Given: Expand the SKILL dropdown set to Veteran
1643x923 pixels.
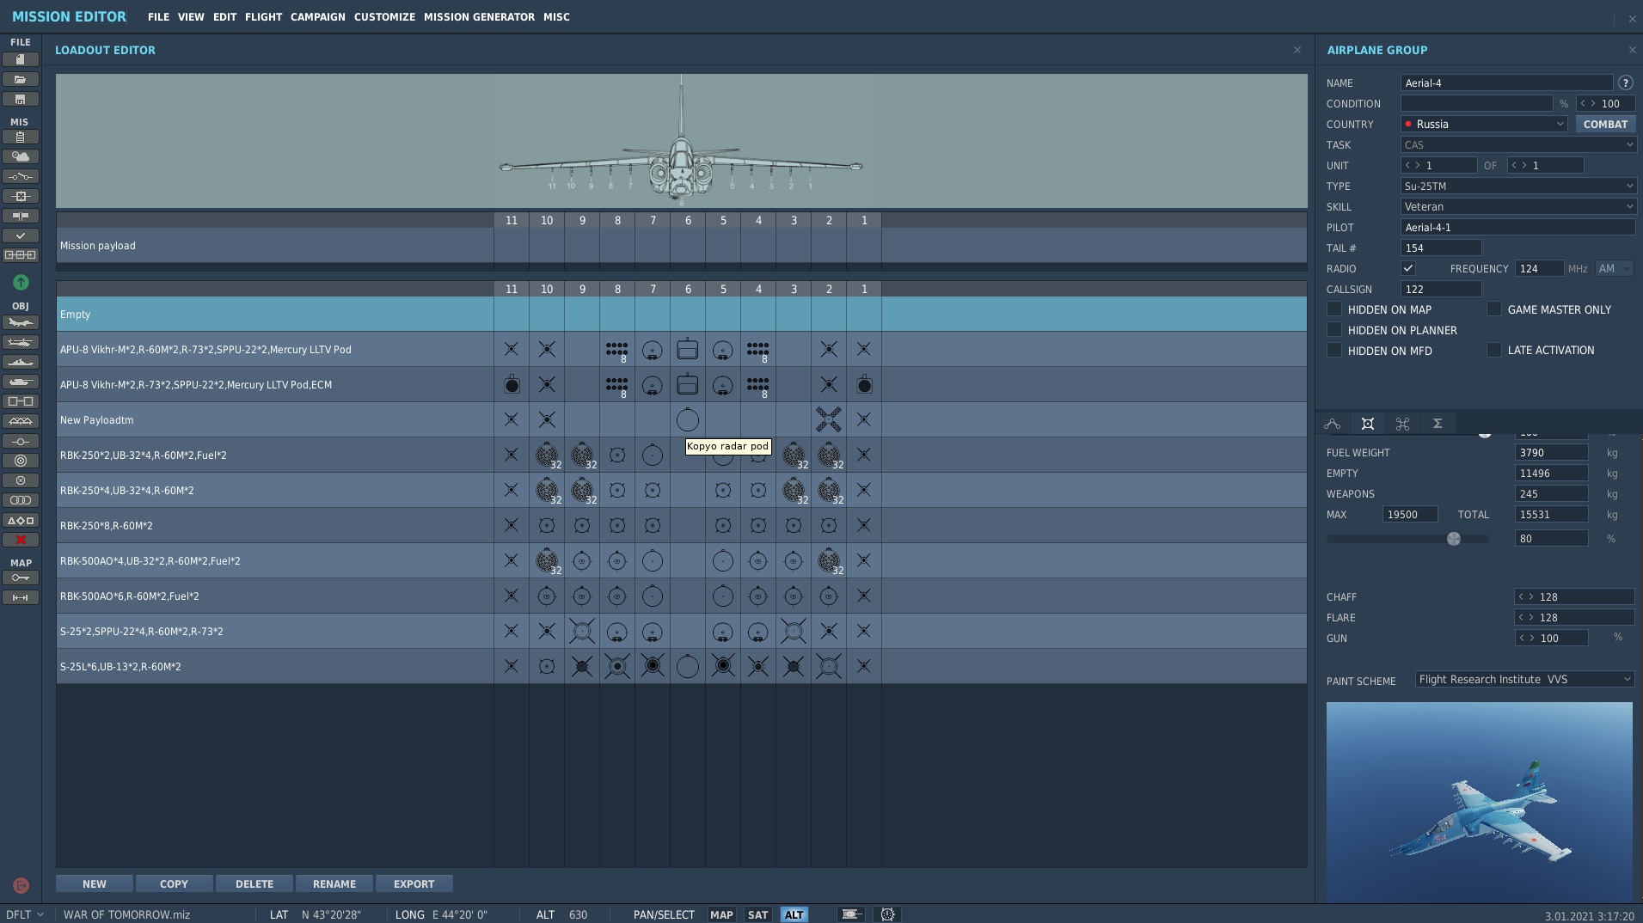Looking at the screenshot, I should tap(1518, 206).
